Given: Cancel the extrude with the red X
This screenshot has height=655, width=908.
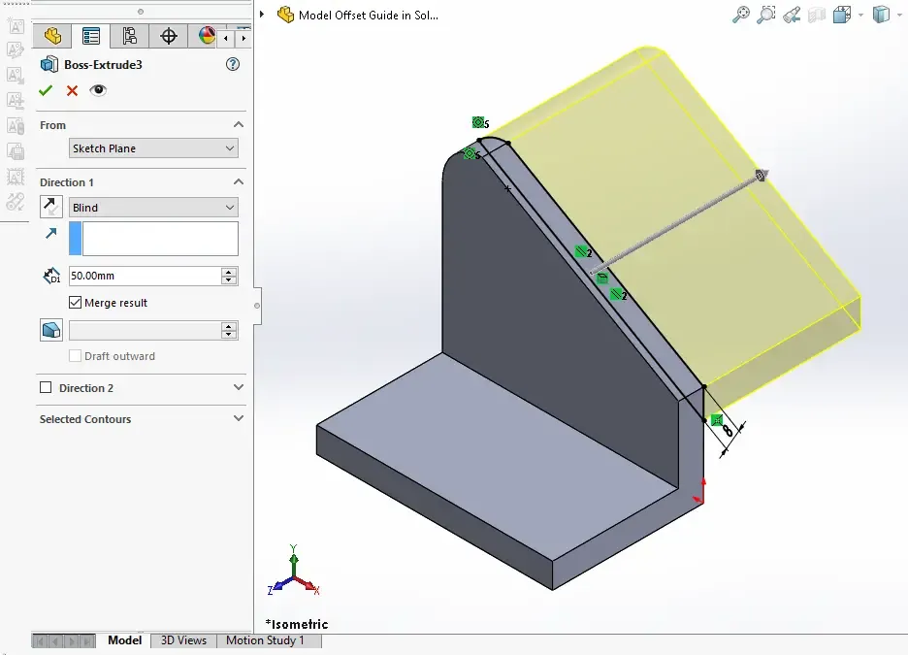Looking at the screenshot, I should [x=72, y=90].
